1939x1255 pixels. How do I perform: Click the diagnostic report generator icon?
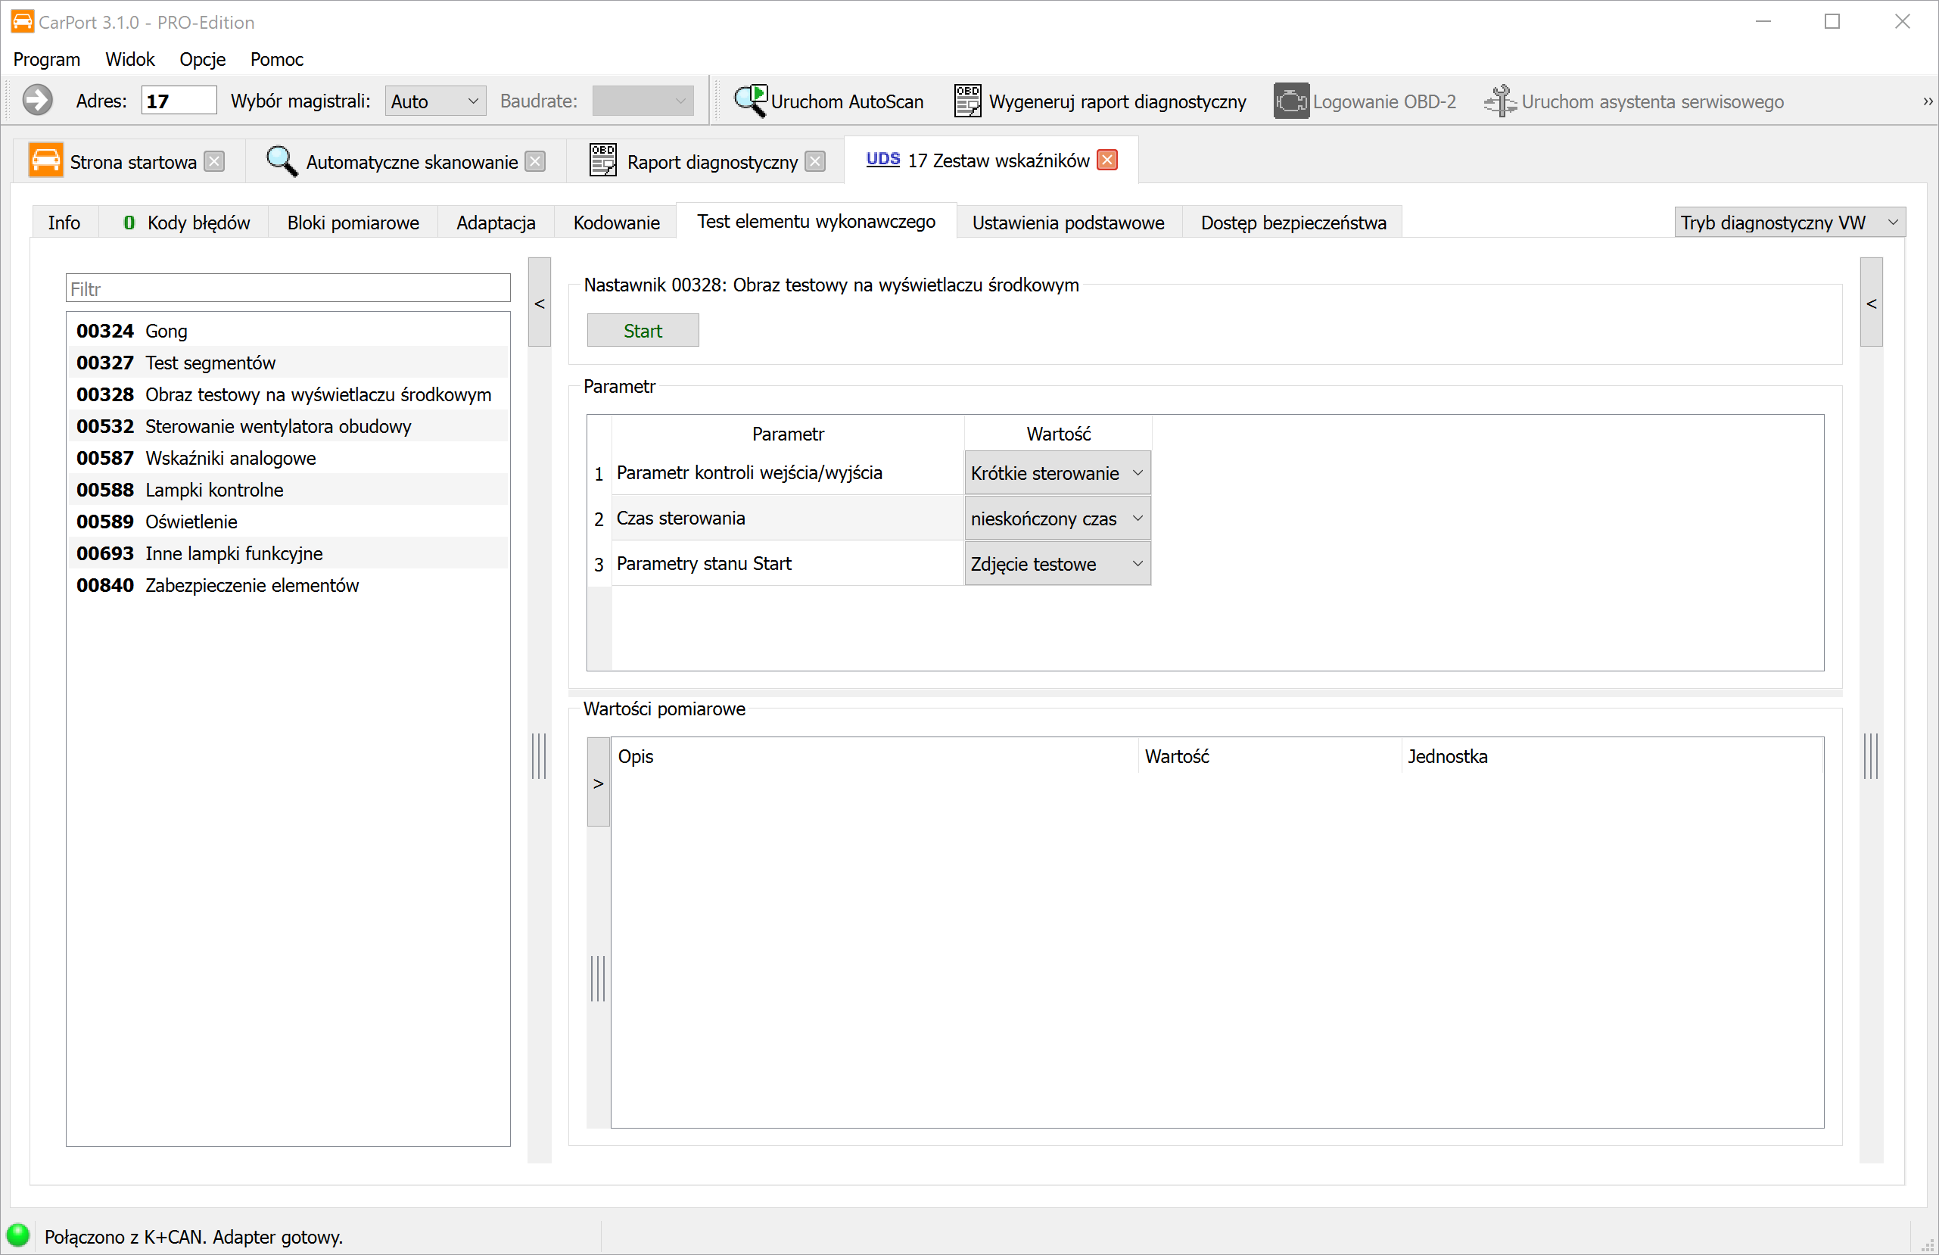pos(967,101)
